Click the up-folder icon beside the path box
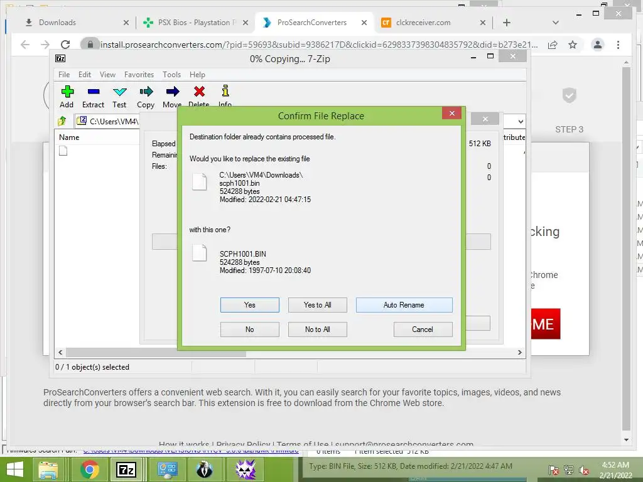Viewport: 643px width, 482px height. point(62,121)
